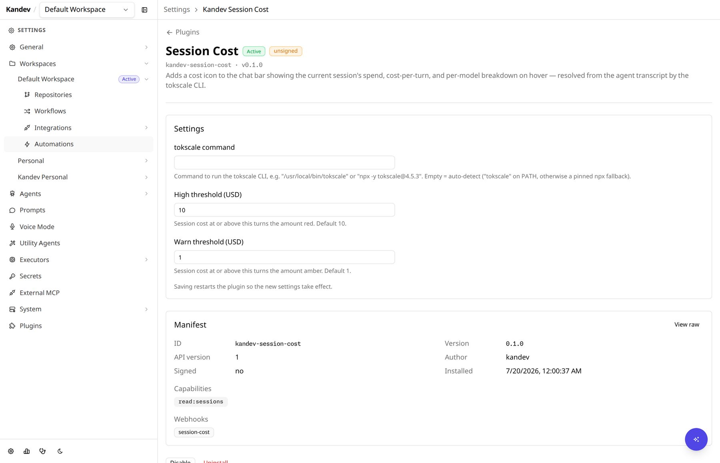Expand the Agents chevron

coord(146,194)
